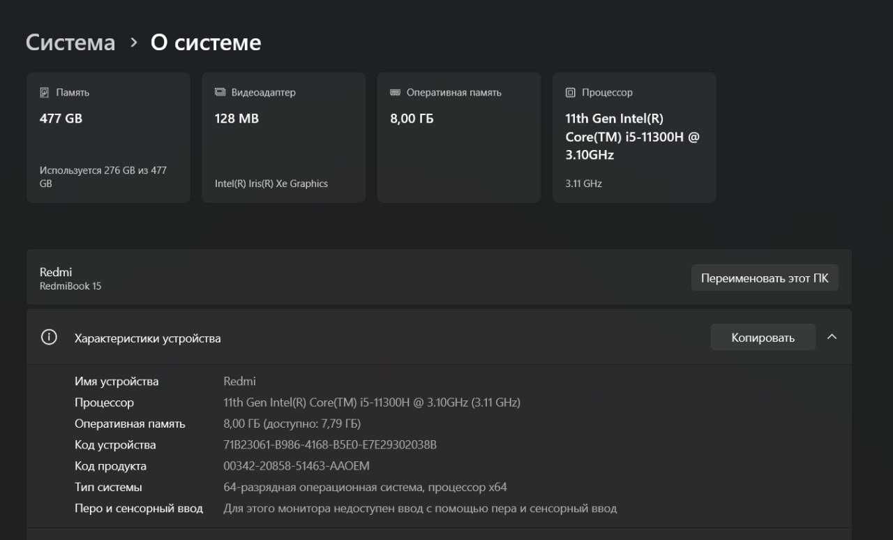Select the pen and touch unavailable message
The height and width of the screenshot is (540, 893).
coord(420,509)
